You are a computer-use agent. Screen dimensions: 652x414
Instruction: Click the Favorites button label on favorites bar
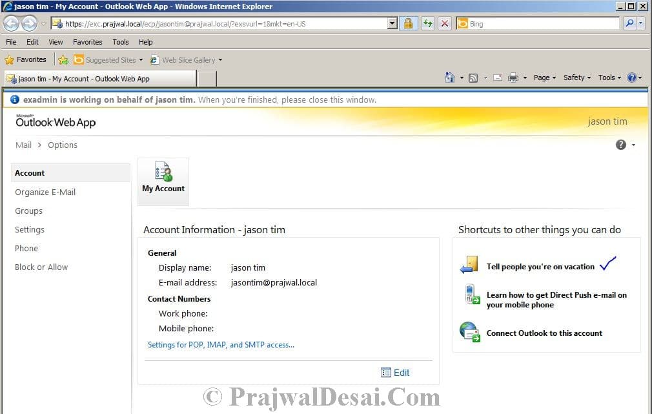click(31, 60)
